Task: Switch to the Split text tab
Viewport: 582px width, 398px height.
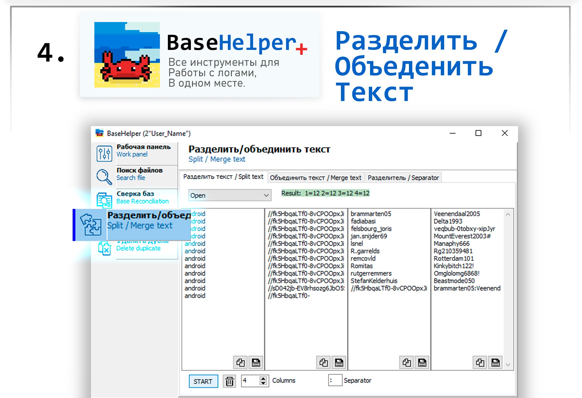Action: (223, 177)
